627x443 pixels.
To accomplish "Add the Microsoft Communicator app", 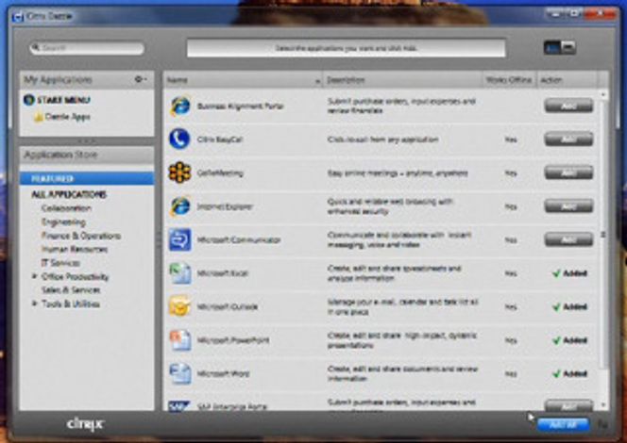I will 568,239.
